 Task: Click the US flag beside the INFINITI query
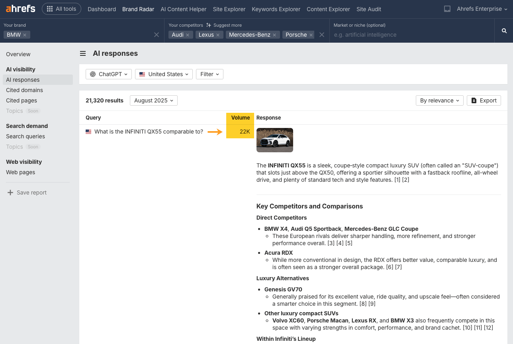(88, 131)
